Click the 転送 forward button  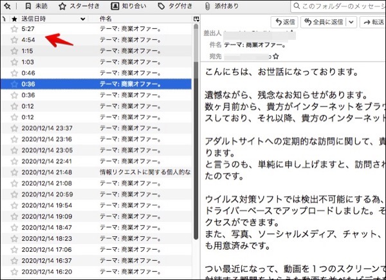[373, 22]
